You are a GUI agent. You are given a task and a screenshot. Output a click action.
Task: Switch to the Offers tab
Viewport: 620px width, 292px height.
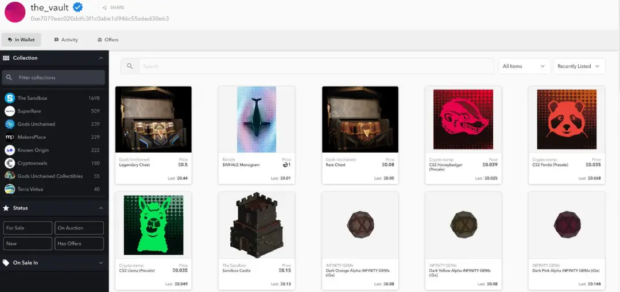tap(107, 40)
